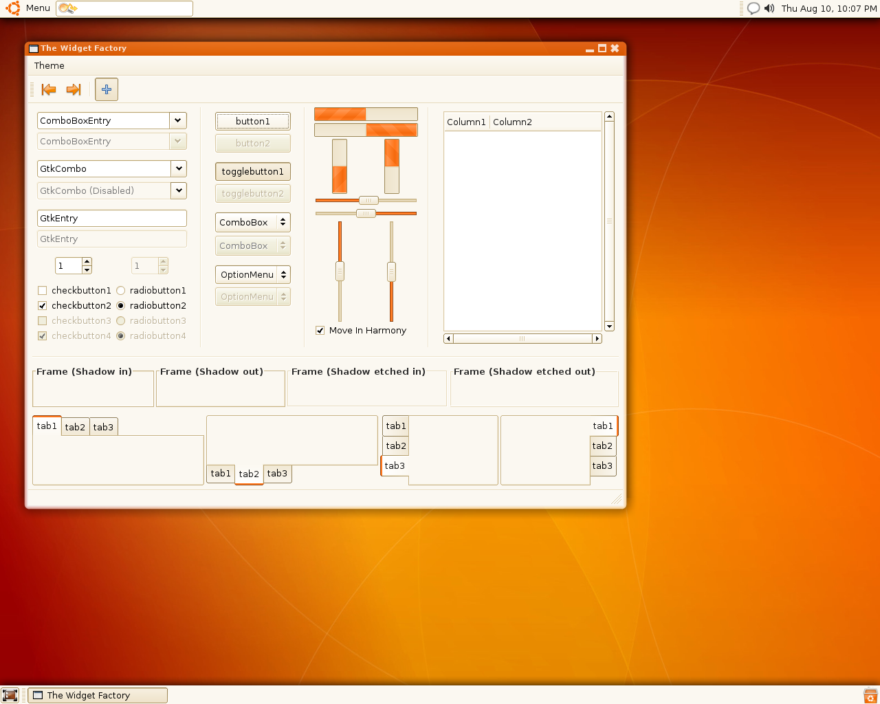Click lower horizontal slider handle
Viewport: 880px width, 704px height.
click(x=366, y=213)
